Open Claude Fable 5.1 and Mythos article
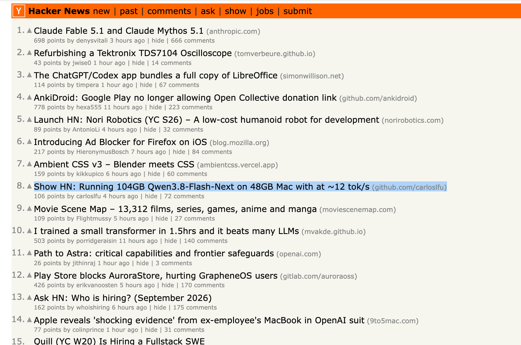Image resolution: width=521 pixels, height=345 pixels. [x=119, y=31]
